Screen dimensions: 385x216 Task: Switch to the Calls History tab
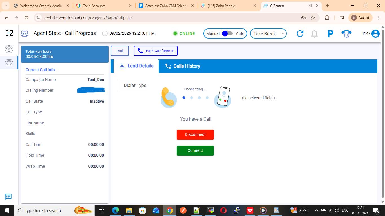(183, 66)
